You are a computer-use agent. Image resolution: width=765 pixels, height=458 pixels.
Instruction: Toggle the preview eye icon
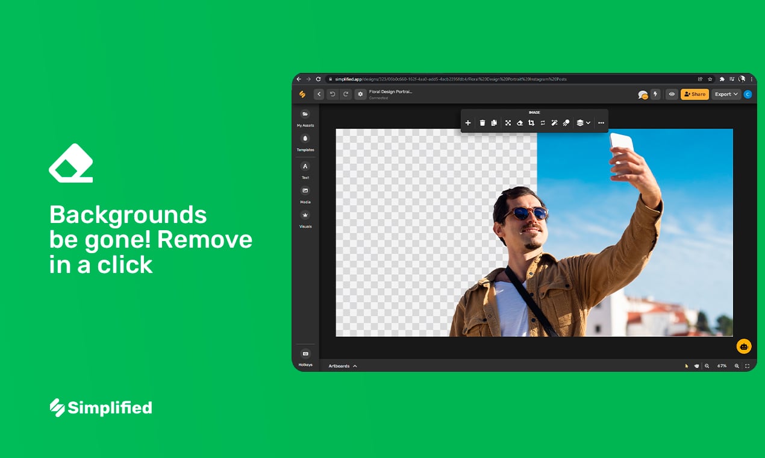tap(672, 95)
